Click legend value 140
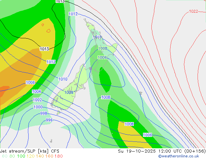Screen dimensions: 206x159 point(40,156)
